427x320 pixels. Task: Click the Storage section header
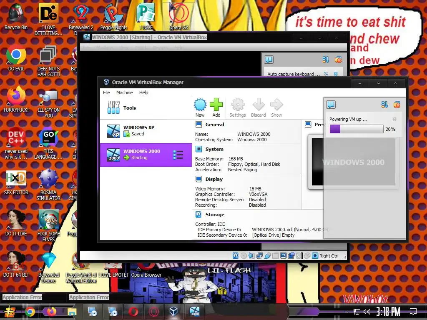(215, 215)
